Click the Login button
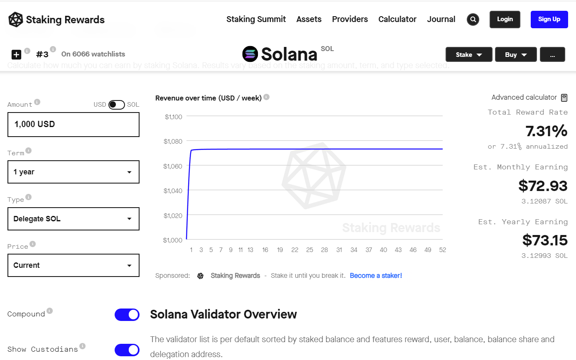The height and width of the screenshot is (360, 576). [505, 20]
